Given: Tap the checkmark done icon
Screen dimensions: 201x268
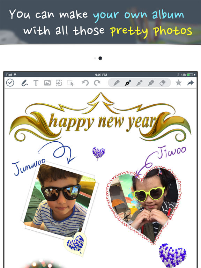Looking at the screenshot, I should pyautogui.click(x=10, y=83).
